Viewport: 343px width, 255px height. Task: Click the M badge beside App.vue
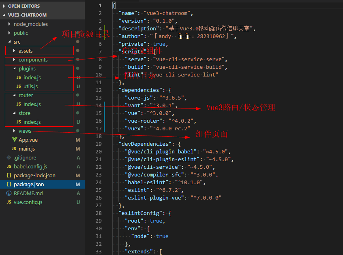tap(78, 140)
